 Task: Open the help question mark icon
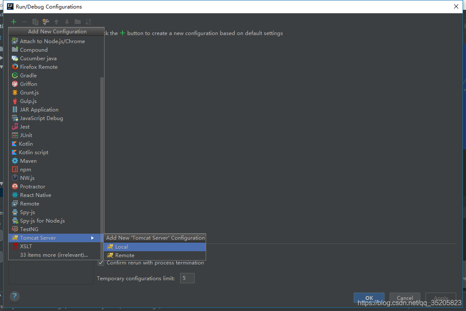coord(15,296)
